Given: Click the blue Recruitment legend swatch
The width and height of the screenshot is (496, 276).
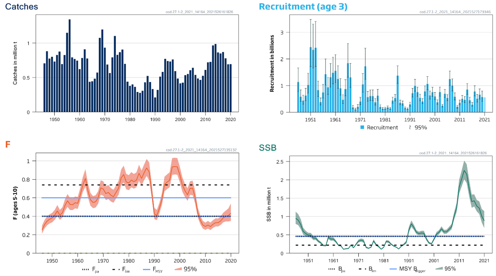Looking at the screenshot, I should pyautogui.click(x=362, y=127).
